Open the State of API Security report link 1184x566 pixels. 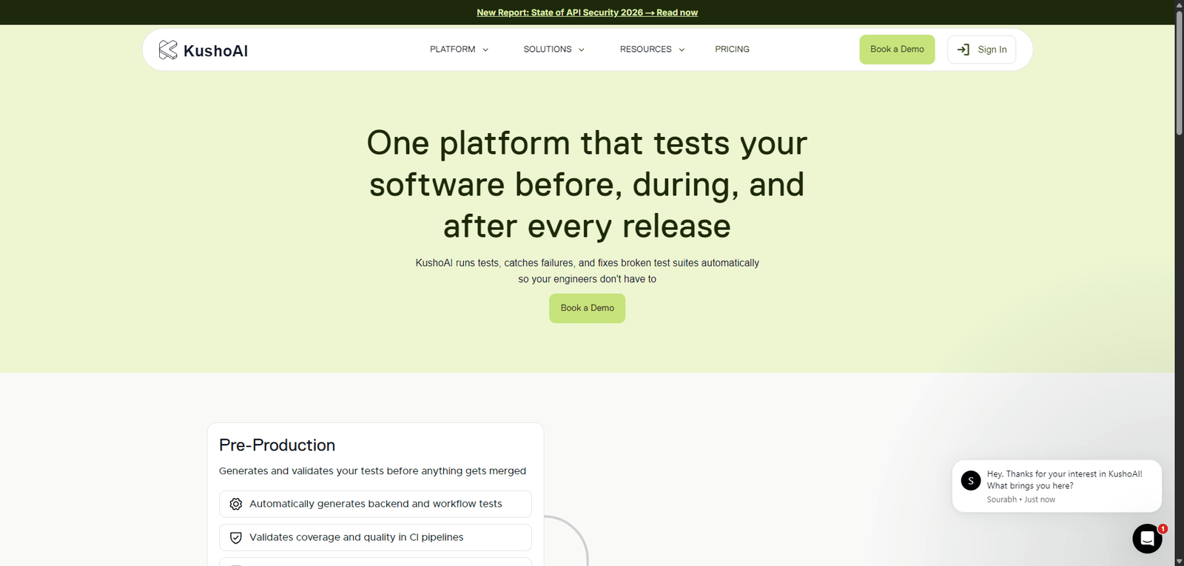pos(587,13)
